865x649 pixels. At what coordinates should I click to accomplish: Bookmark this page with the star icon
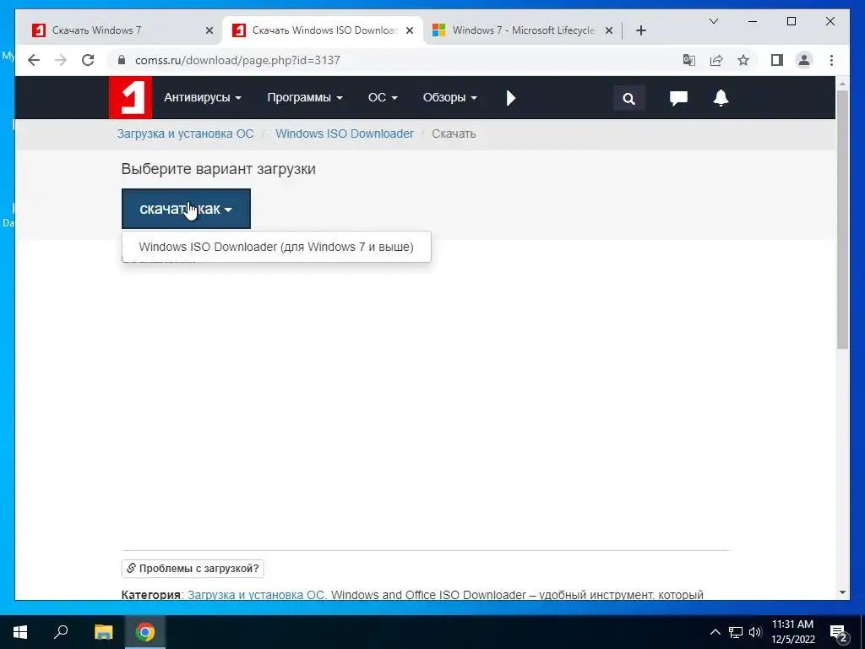(743, 60)
